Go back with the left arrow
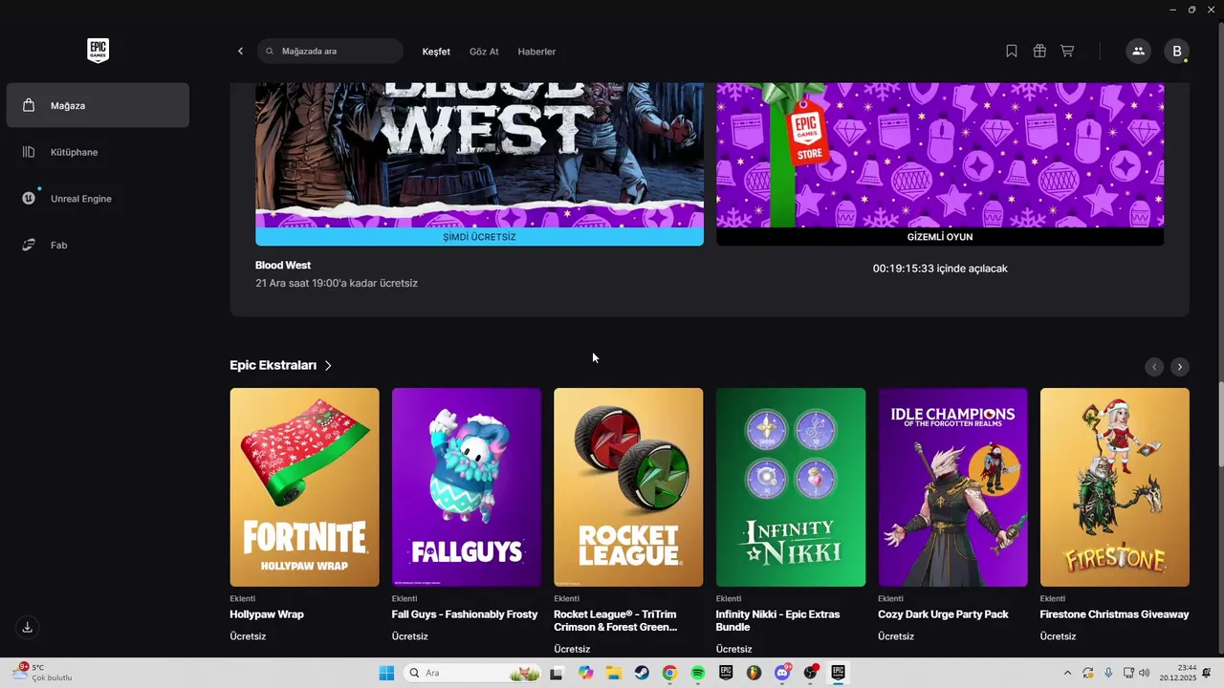The image size is (1224, 688). pyautogui.click(x=240, y=52)
